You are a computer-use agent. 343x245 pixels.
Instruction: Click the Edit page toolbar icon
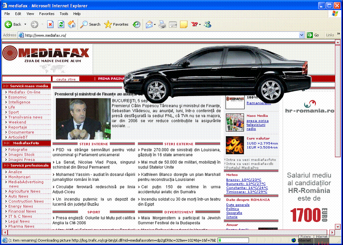click(173, 24)
